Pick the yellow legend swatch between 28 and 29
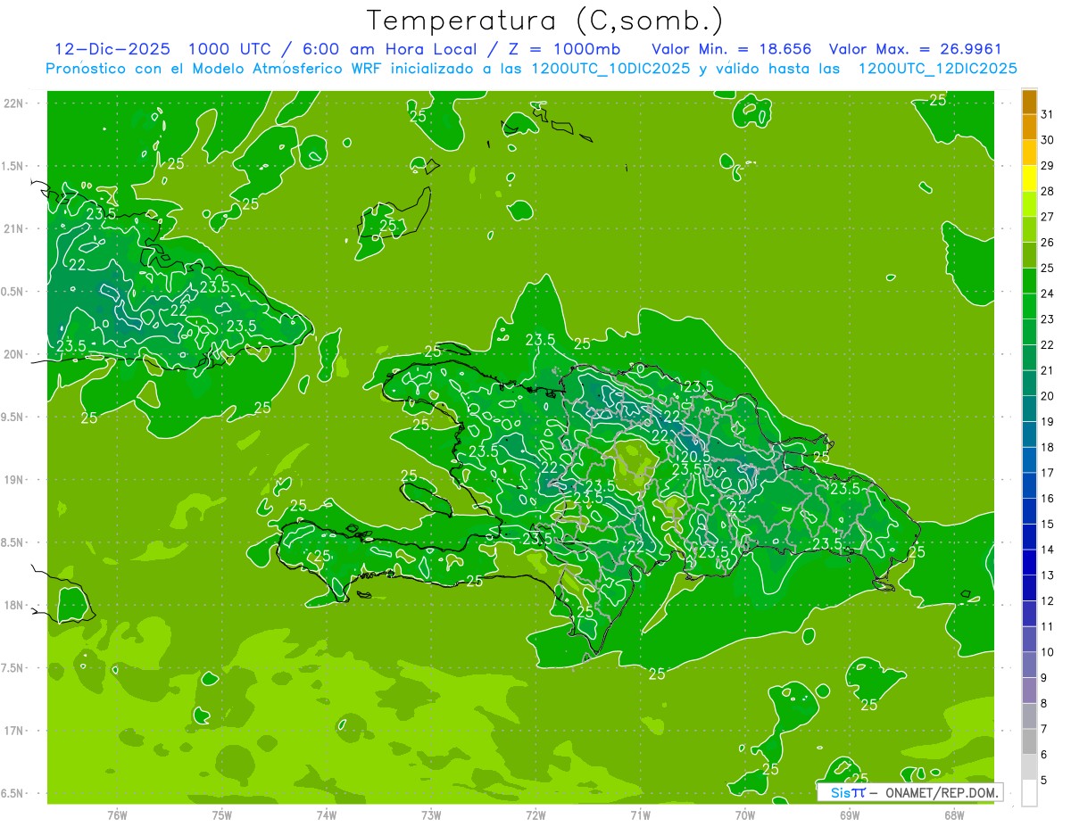Image resolution: width=1071 pixels, height=827 pixels. pos(1029,179)
